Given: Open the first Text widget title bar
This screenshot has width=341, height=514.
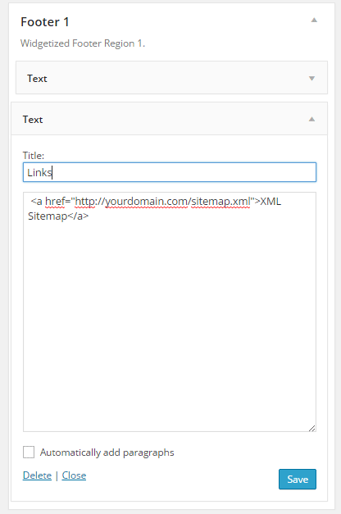Looking at the screenshot, I should [171, 78].
